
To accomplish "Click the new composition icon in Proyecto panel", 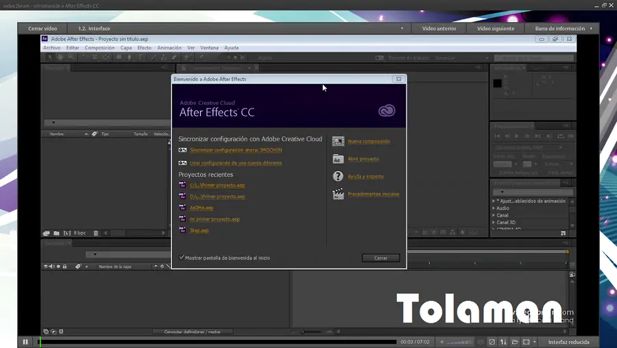I will (67, 233).
